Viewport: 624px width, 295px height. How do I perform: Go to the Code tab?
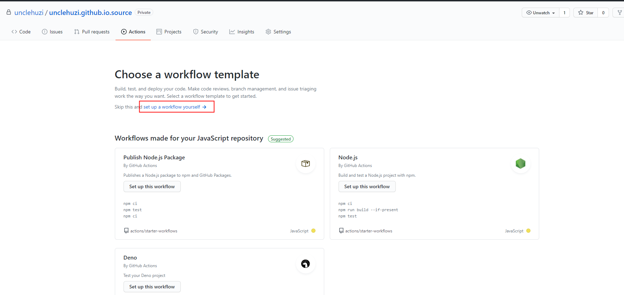click(21, 32)
